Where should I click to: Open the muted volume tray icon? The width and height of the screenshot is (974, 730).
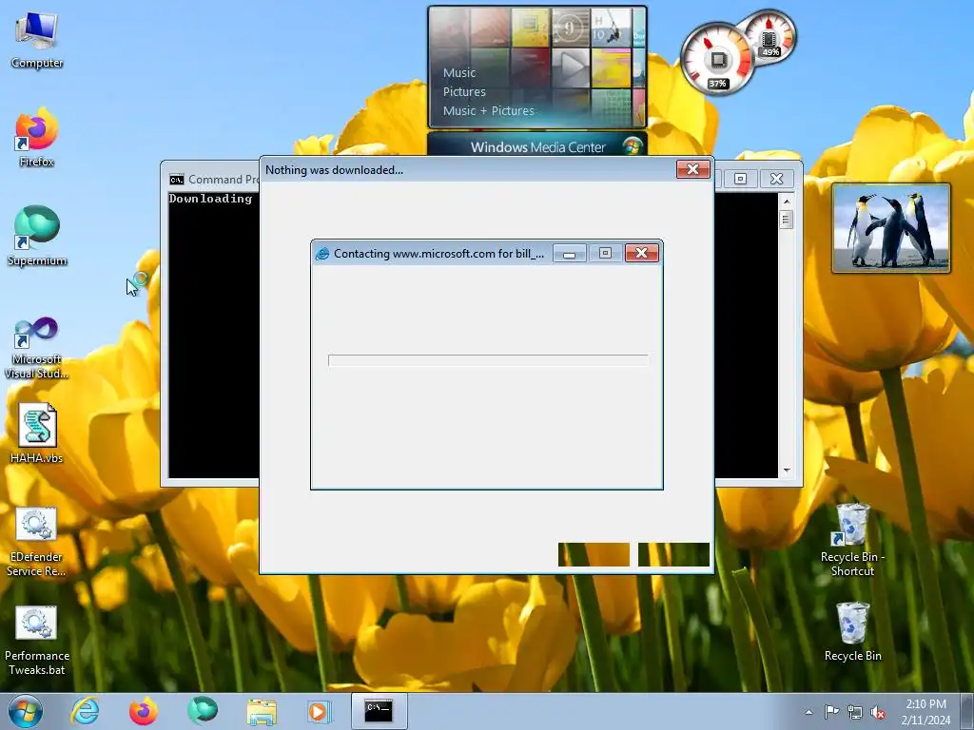(878, 712)
